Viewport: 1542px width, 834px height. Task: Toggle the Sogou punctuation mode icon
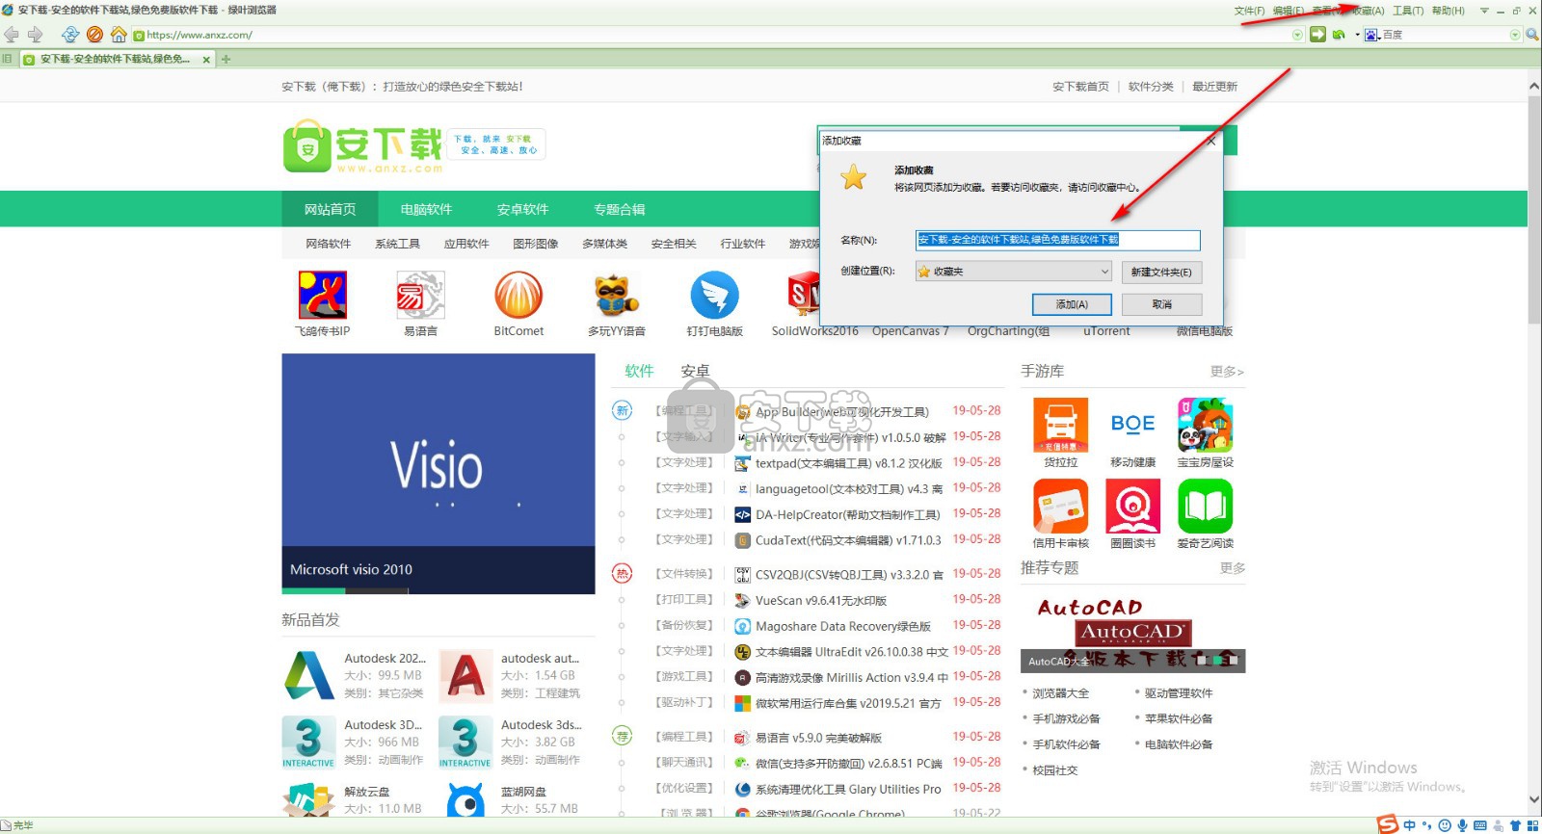(1427, 825)
